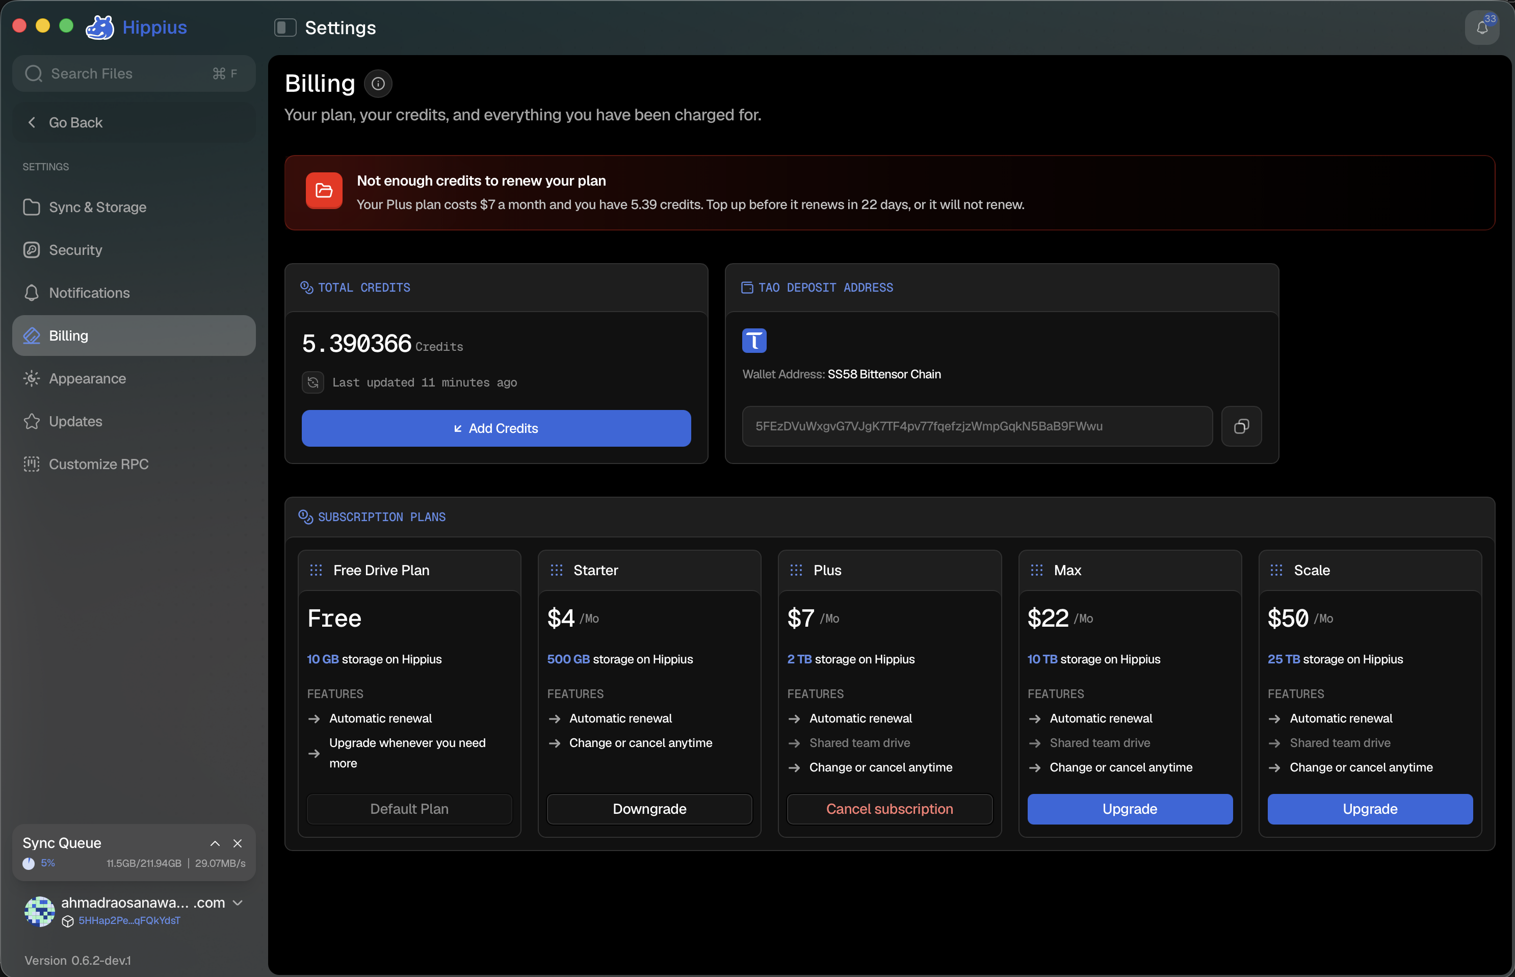1515x977 pixels.
Task: Click the cube icon beside wallet address 5HHap2Pe
Action: click(x=68, y=921)
